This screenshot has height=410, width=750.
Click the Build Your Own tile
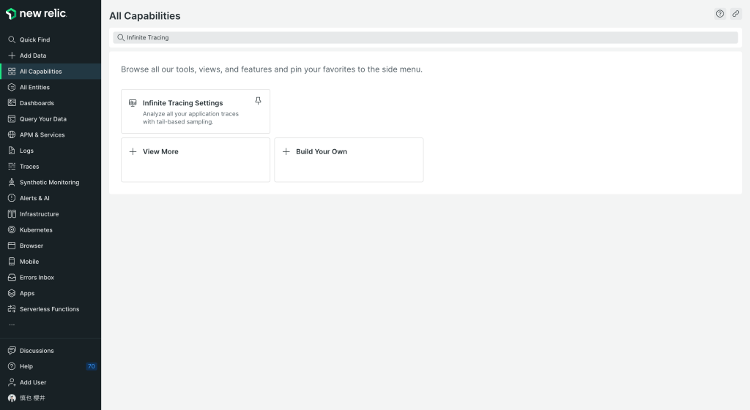pos(348,159)
